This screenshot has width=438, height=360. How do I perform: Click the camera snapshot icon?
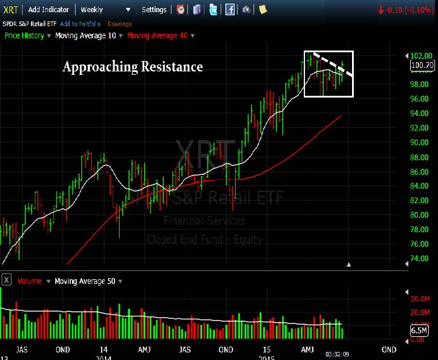pos(246,10)
